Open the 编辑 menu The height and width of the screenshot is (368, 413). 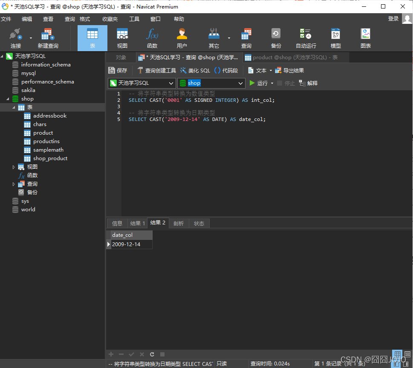[x=27, y=19]
